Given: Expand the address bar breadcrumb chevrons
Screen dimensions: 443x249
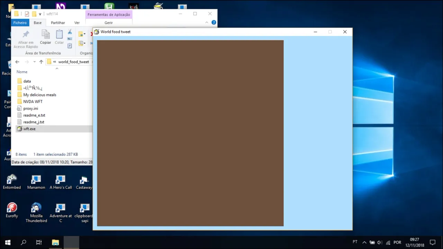Looking at the screenshot, I should (55, 62).
